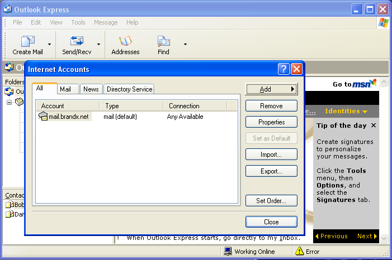Minimize the Outlook Express window
Image resolution: width=392 pixels, height=260 pixels.
point(357,9)
